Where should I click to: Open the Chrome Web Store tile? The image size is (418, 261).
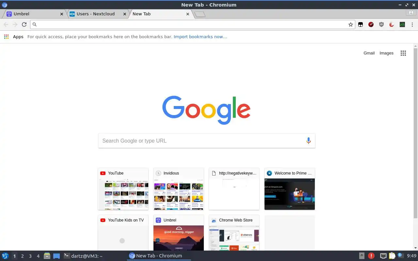tap(234, 233)
